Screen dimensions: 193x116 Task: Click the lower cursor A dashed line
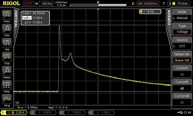click(92, 92)
